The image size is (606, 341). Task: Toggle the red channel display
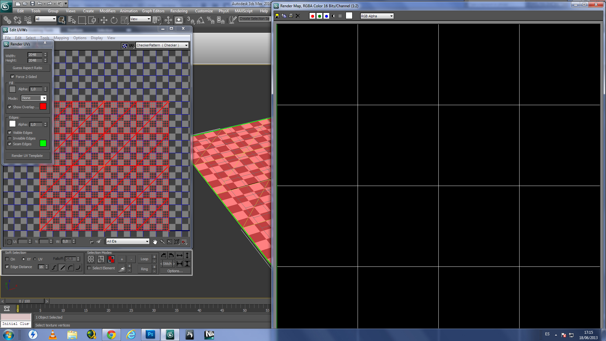coord(312,16)
